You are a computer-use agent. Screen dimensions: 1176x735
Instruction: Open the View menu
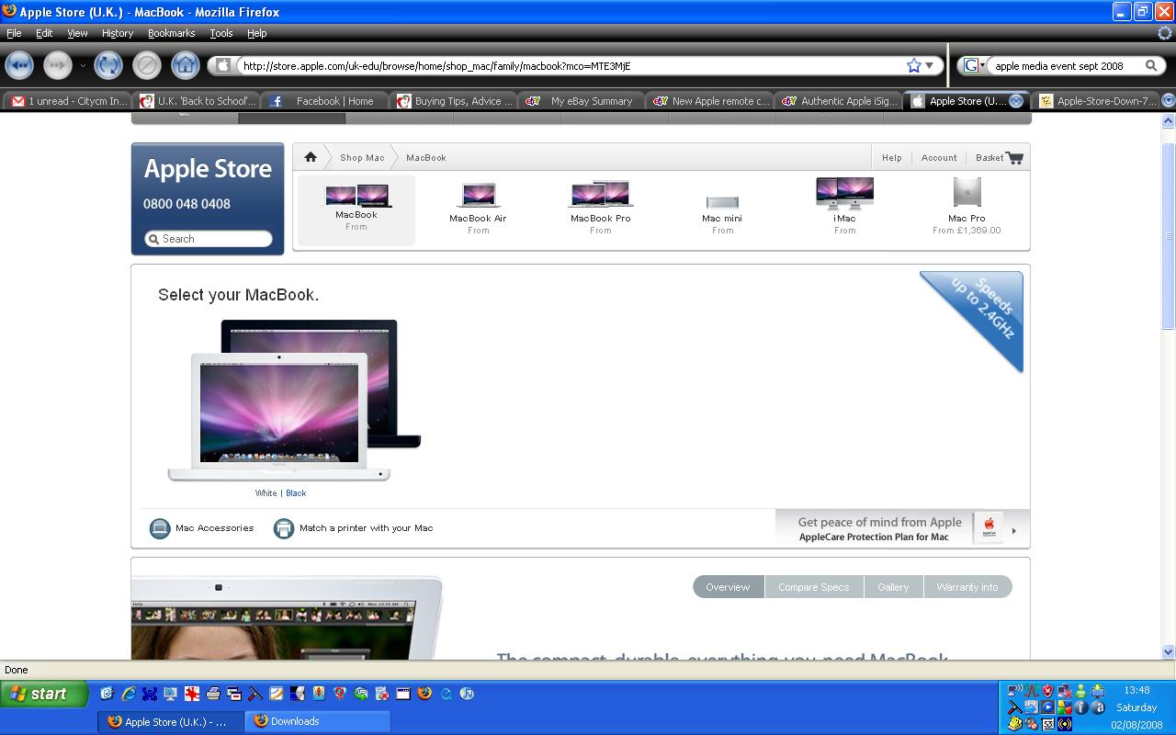point(77,33)
